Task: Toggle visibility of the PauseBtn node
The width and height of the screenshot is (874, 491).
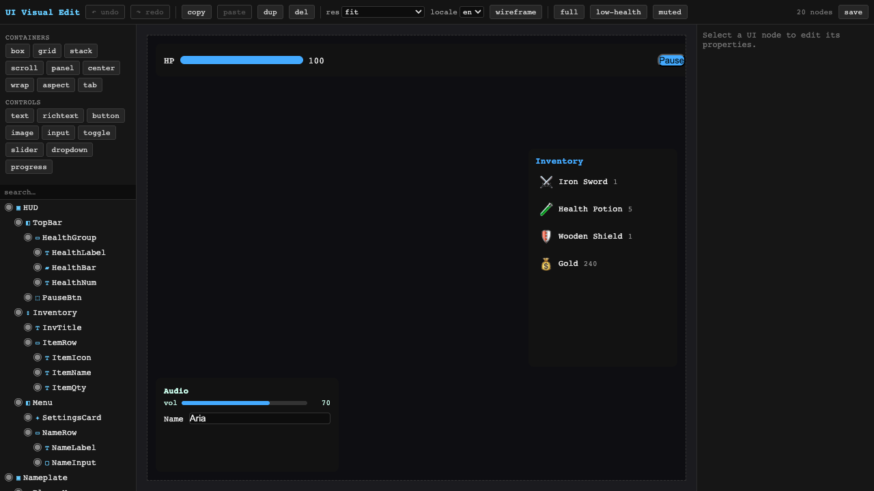Action: click(28, 297)
